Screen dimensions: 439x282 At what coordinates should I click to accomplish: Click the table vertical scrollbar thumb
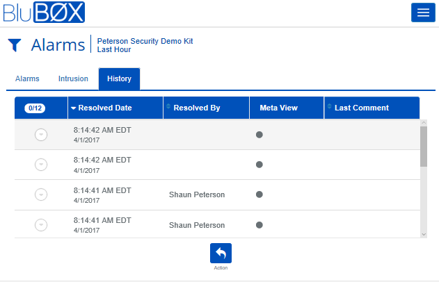(x=424, y=146)
